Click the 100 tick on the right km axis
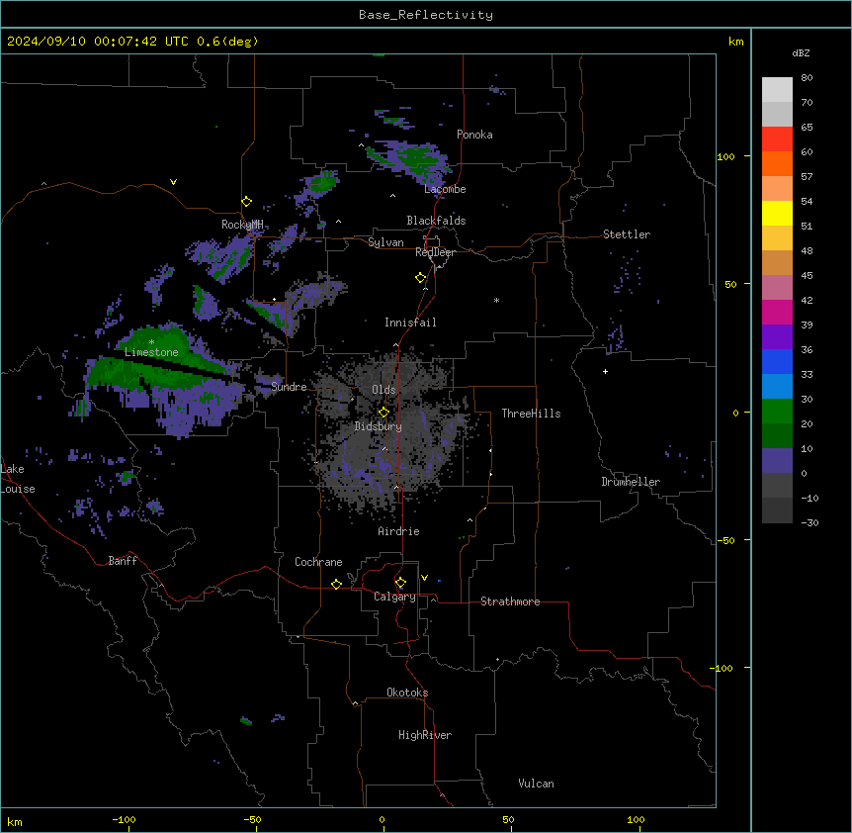 (725, 156)
